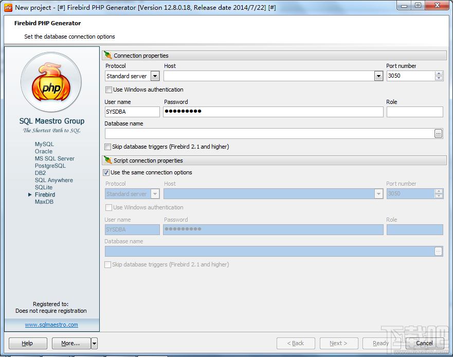Click into the Role input field
Viewport: 453px width, 357px height.
click(x=414, y=112)
